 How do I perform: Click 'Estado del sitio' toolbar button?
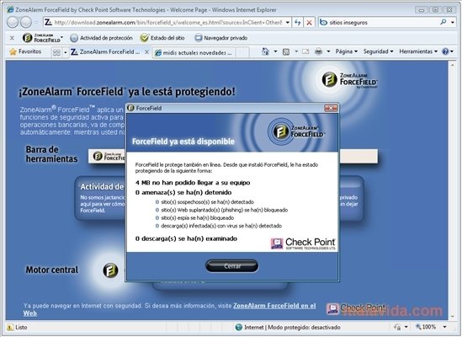[162, 38]
